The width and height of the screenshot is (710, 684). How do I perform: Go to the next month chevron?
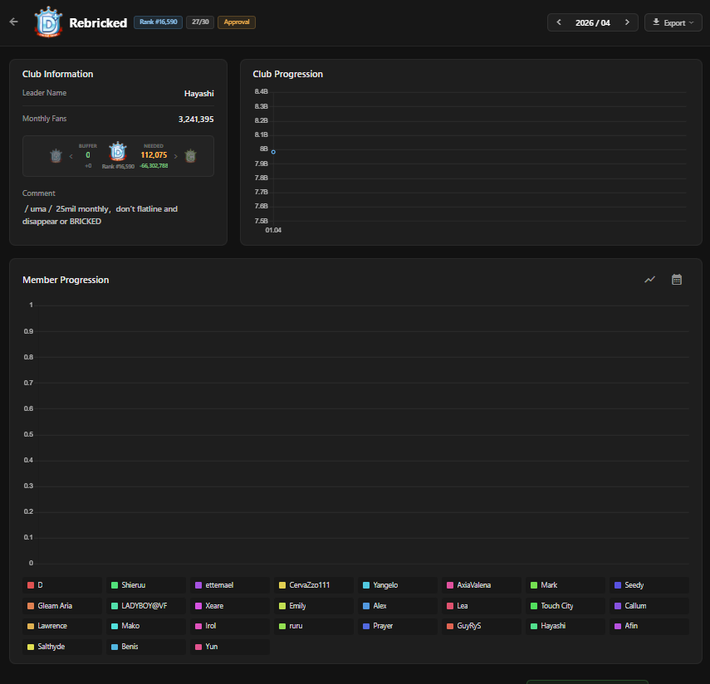pos(627,22)
